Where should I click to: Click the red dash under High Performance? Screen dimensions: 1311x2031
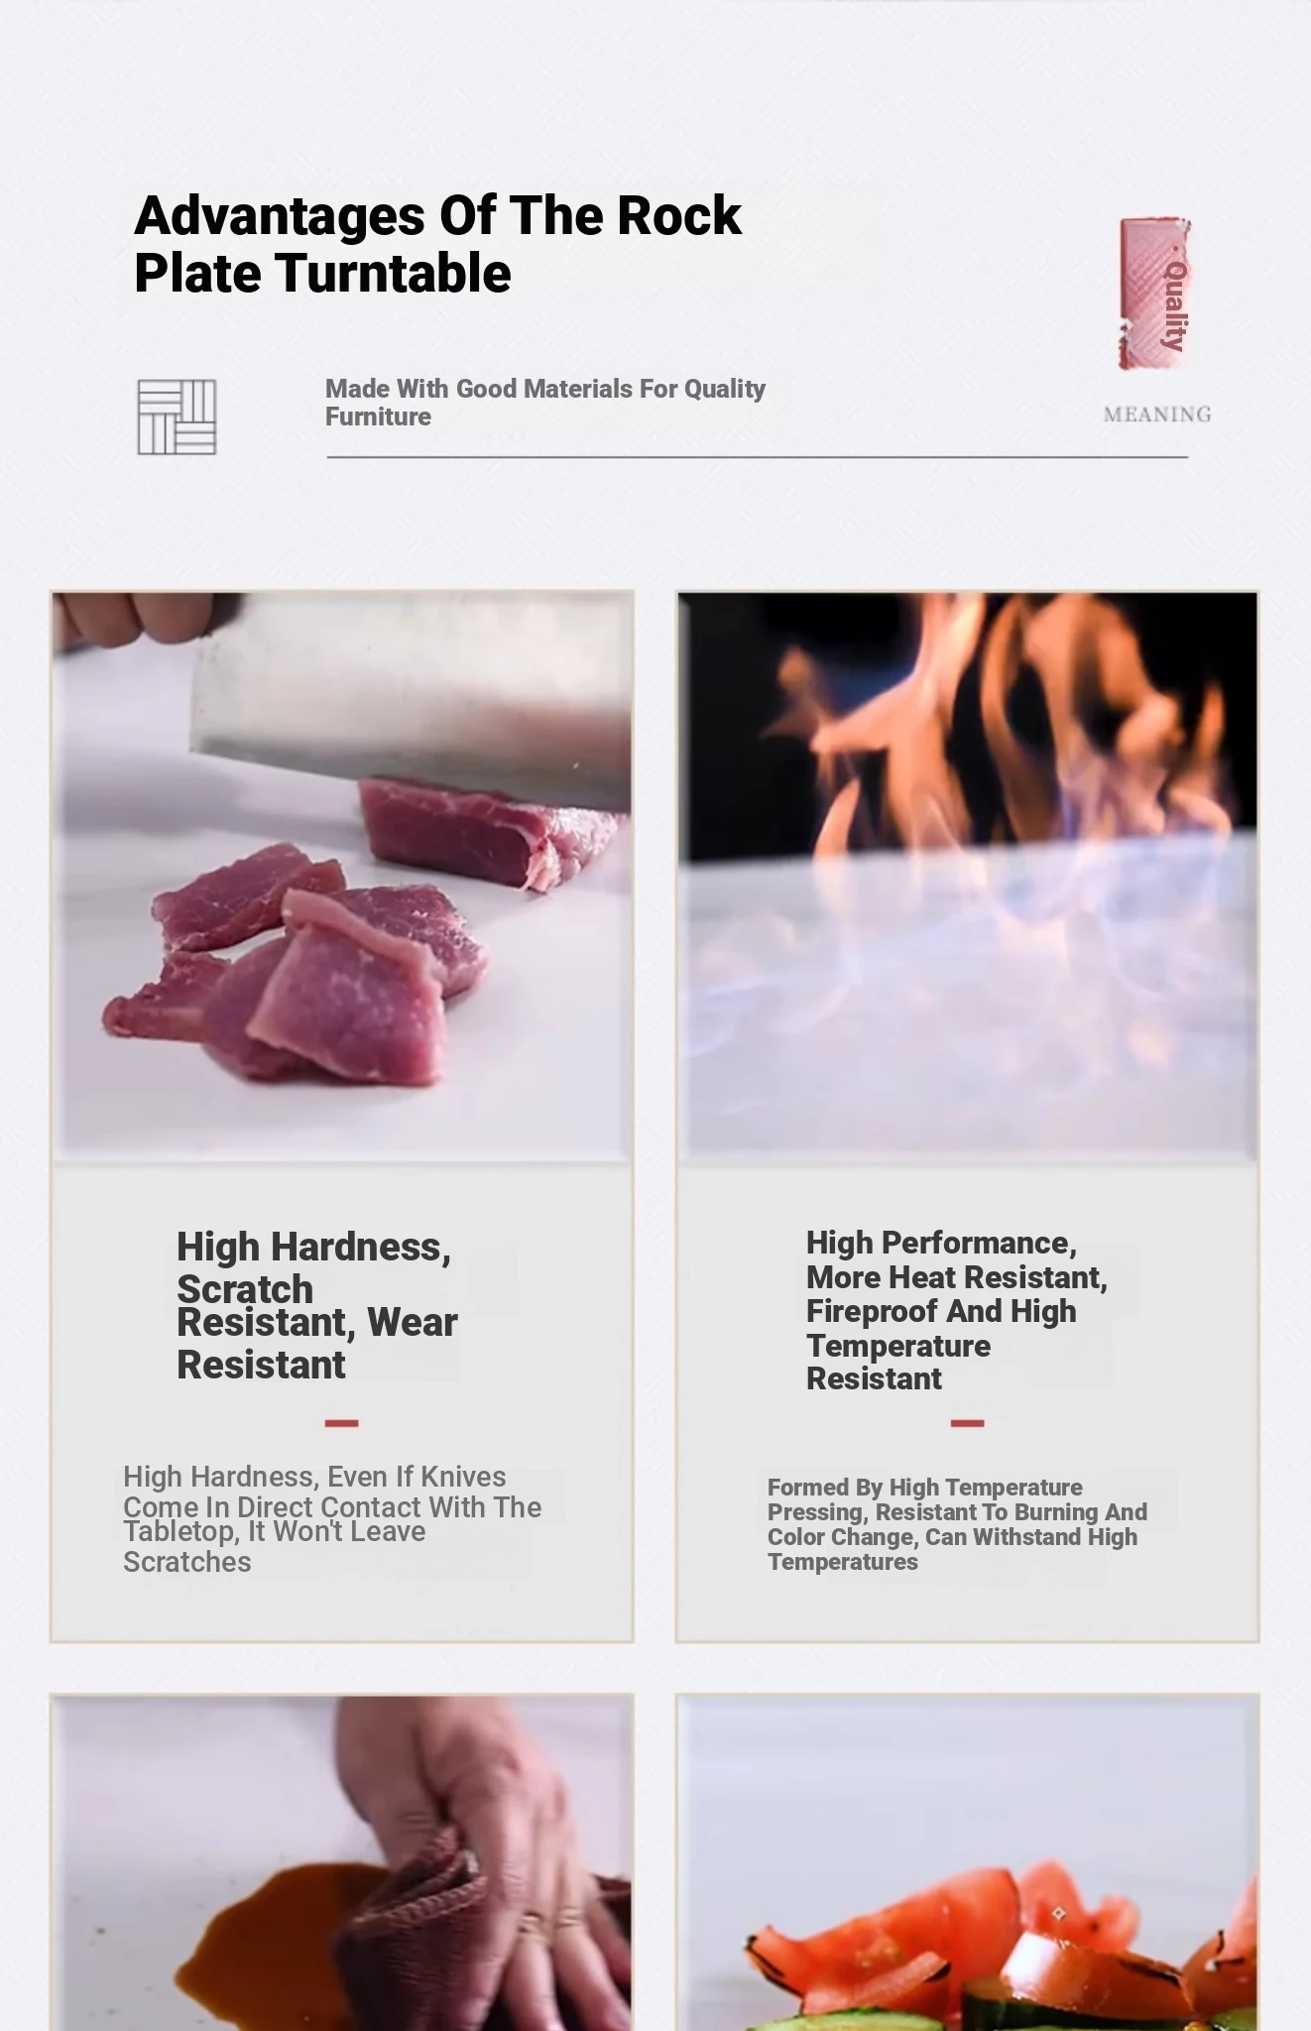point(967,1423)
